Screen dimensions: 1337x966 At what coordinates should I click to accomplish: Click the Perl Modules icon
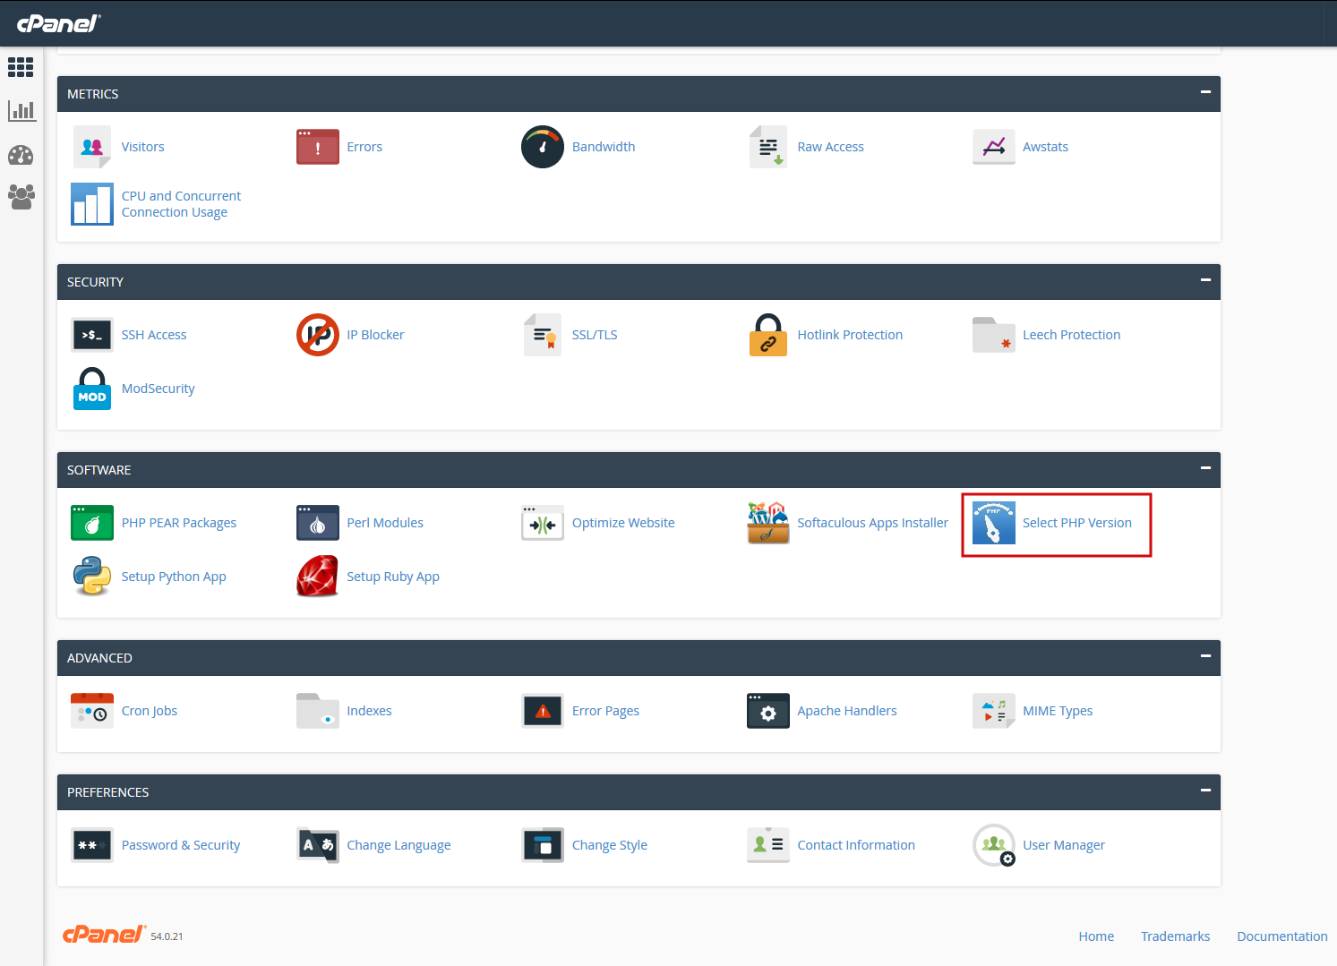coord(318,523)
